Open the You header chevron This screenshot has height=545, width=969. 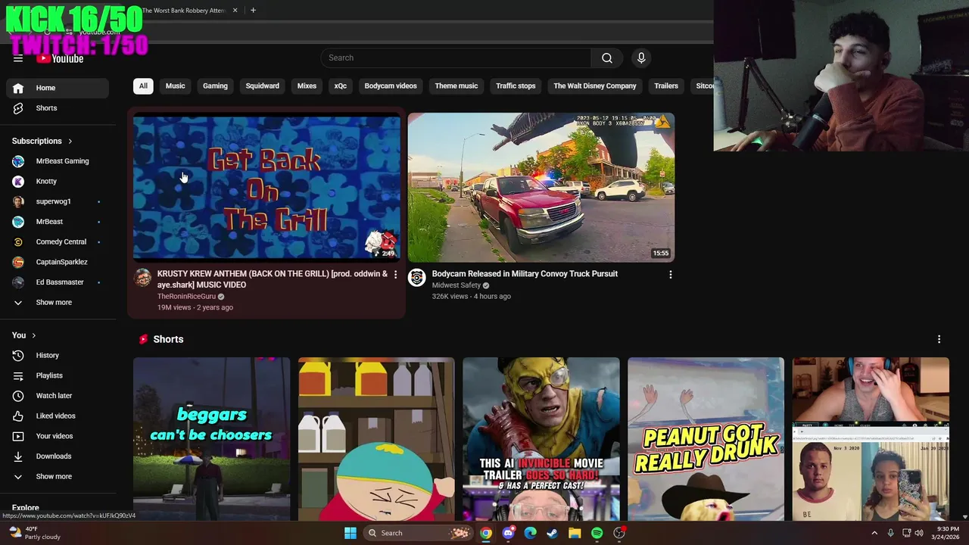(33, 335)
